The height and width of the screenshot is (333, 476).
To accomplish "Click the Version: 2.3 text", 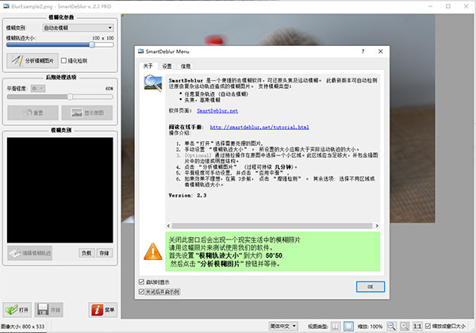I will pyautogui.click(x=187, y=196).
